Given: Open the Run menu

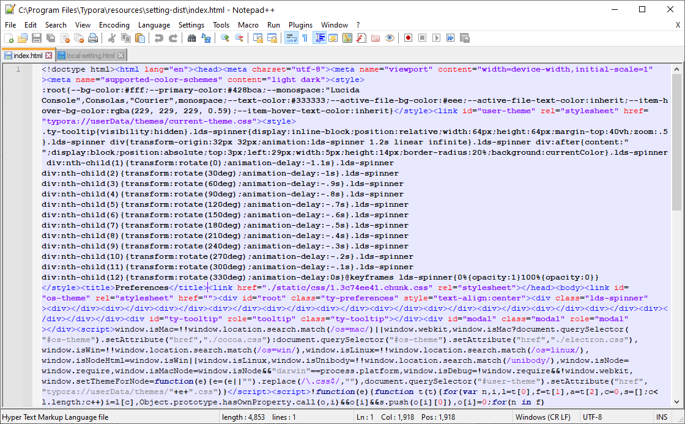Looking at the screenshot, I should [x=273, y=25].
